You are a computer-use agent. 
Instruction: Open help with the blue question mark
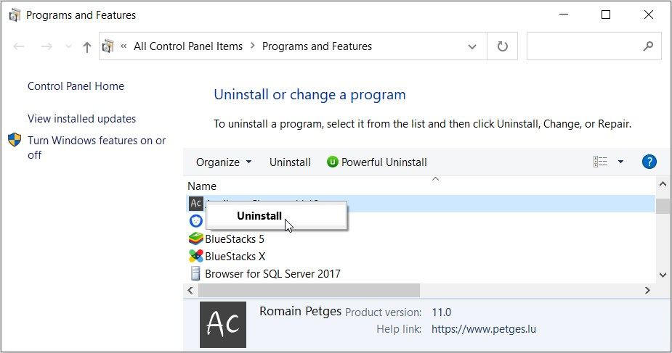pyautogui.click(x=649, y=162)
